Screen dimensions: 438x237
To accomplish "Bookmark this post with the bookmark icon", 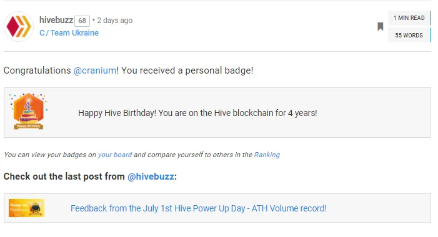I will pyautogui.click(x=380, y=27).
